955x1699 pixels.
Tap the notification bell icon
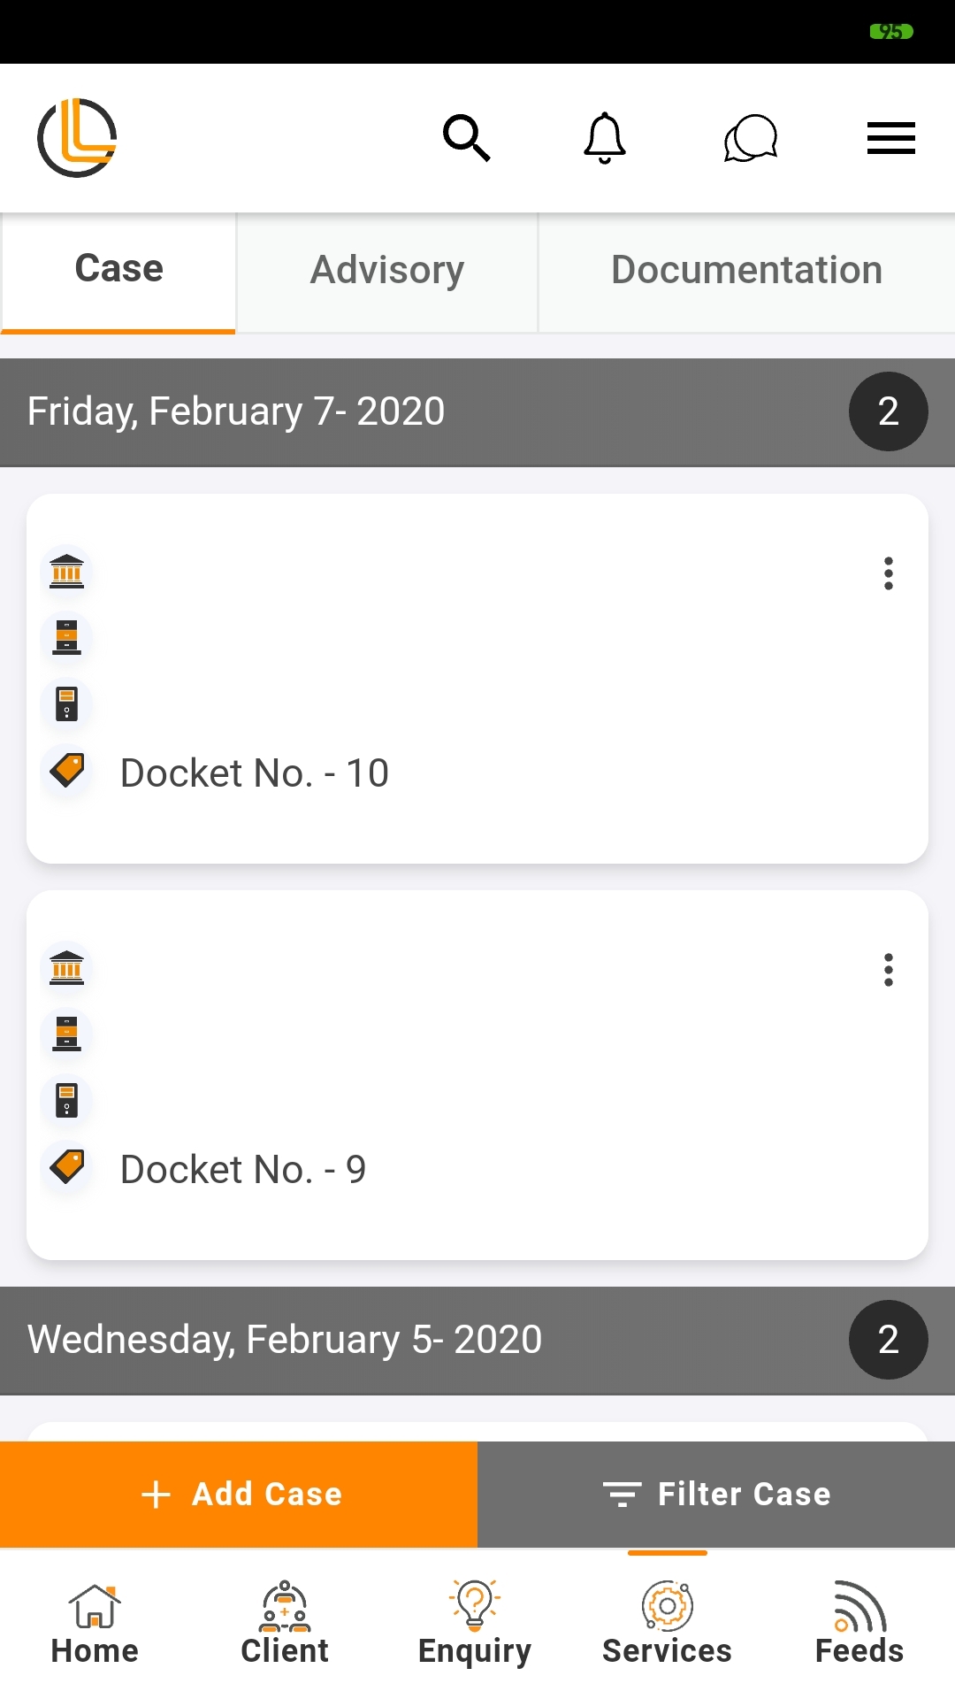[605, 138]
